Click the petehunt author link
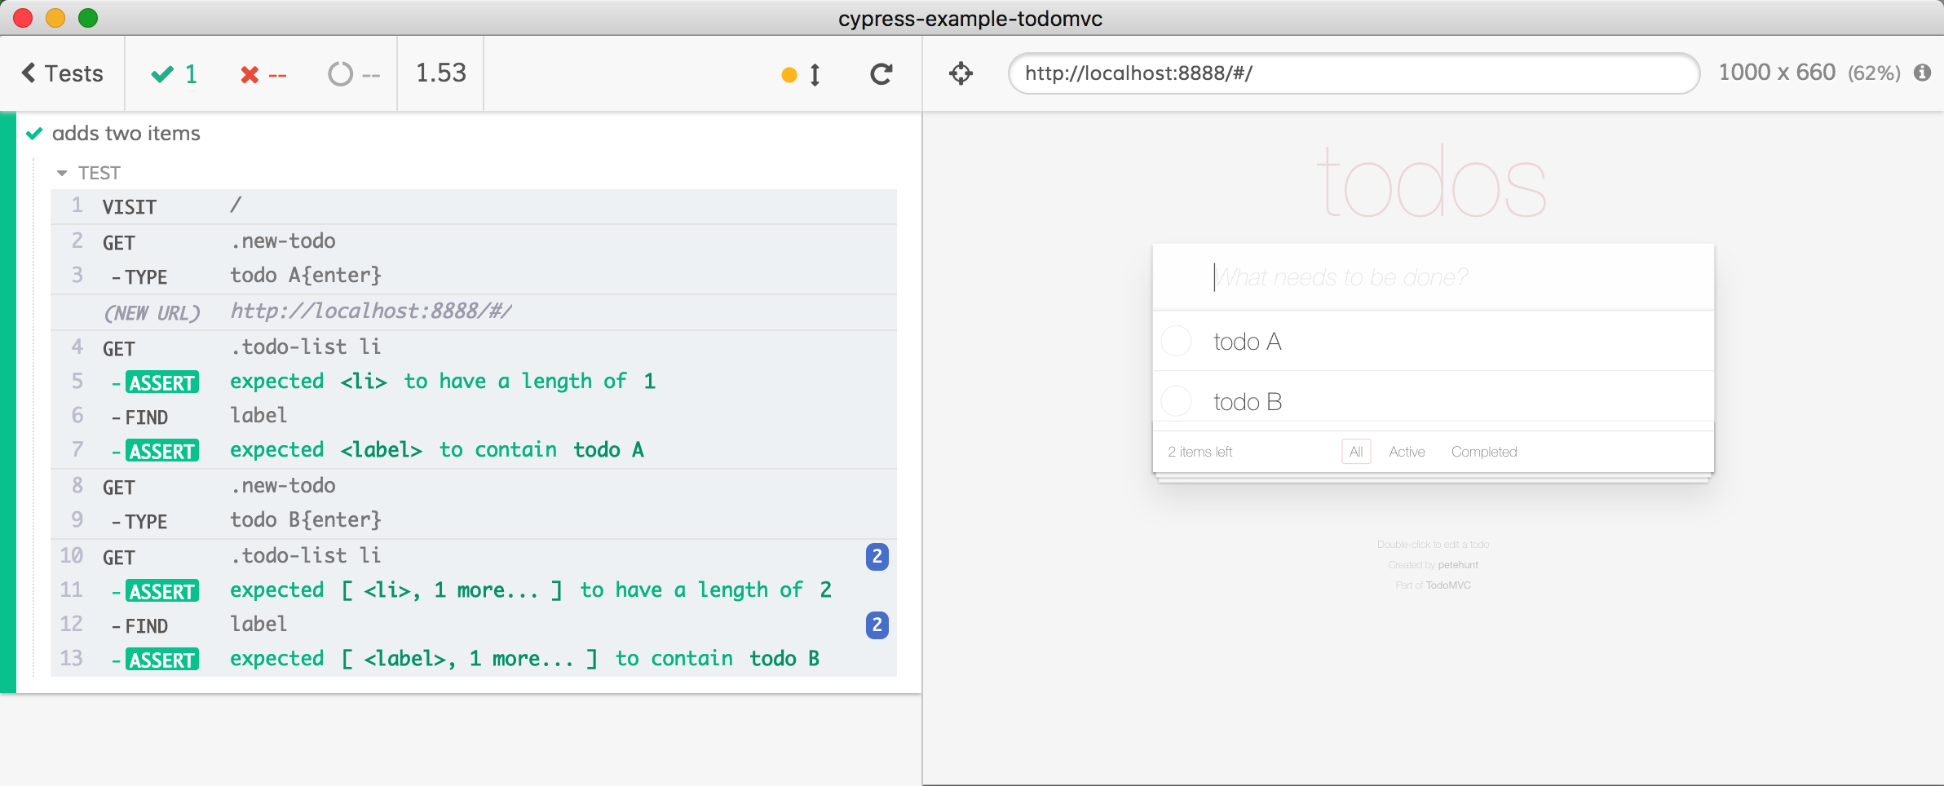Viewport: 1944px width, 786px height. click(1458, 565)
